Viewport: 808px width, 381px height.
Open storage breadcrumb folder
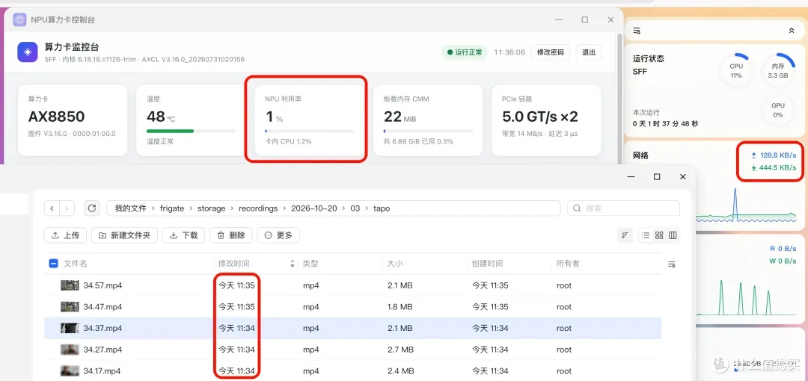tap(211, 208)
